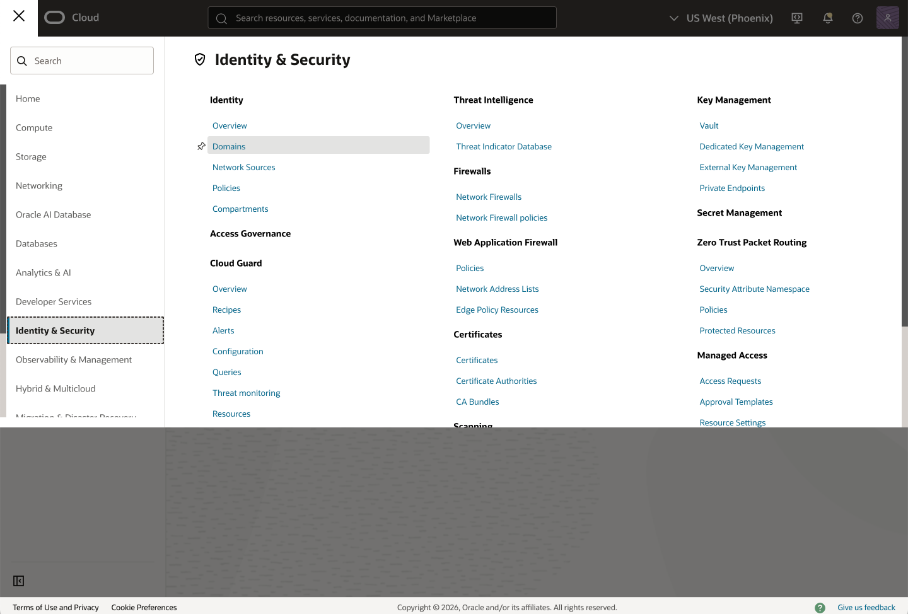908x614 pixels.
Task: Open Cloud Guard Resources link
Action: 231,414
